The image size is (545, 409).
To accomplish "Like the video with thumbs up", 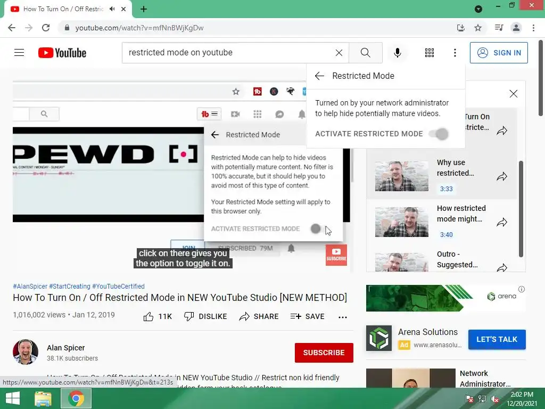I will (x=158, y=316).
